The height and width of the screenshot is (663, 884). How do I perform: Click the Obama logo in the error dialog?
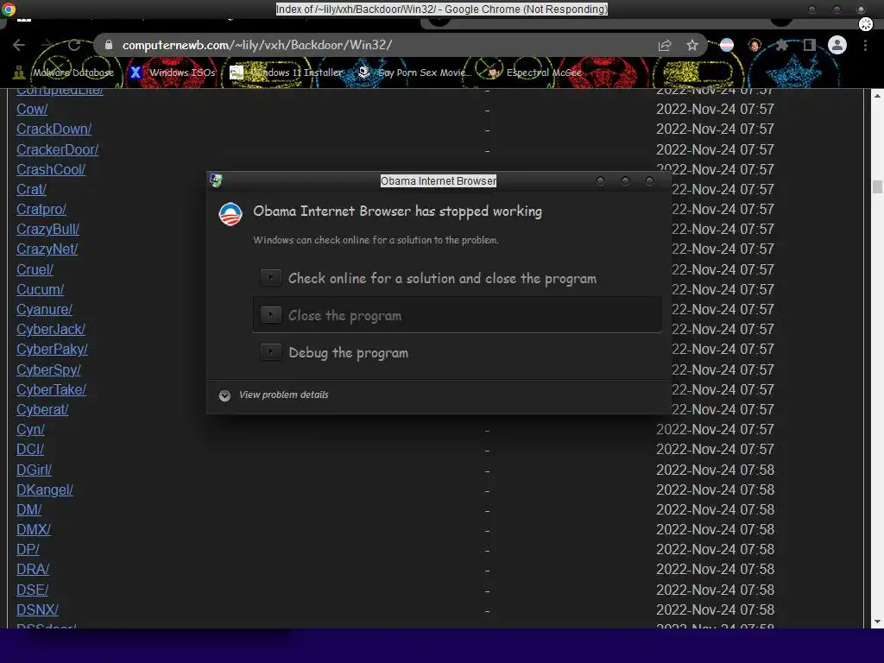tap(230, 214)
